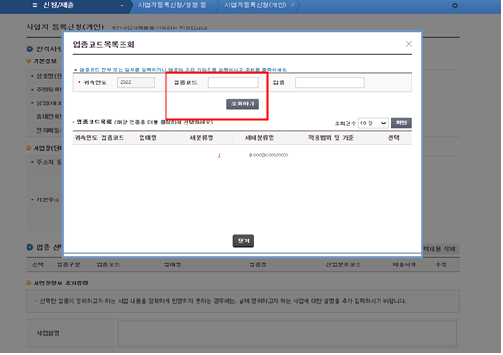Expand the top-right circular arrow icon

click(455, 5)
